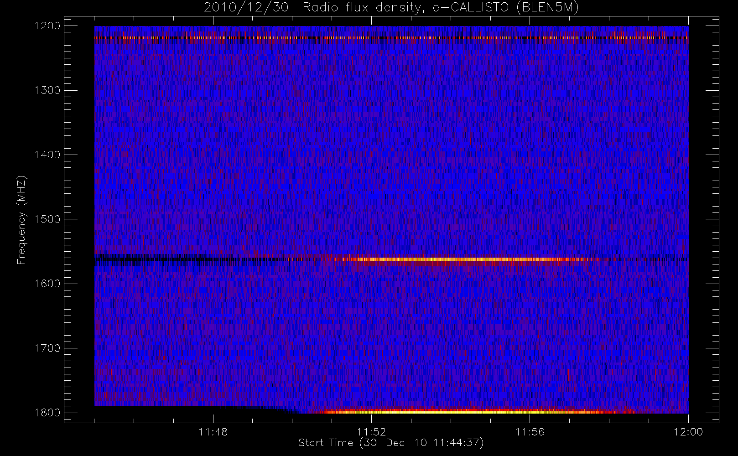Select the 1400 frequency tick label
The height and width of the screenshot is (456, 738).
(47, 155)
